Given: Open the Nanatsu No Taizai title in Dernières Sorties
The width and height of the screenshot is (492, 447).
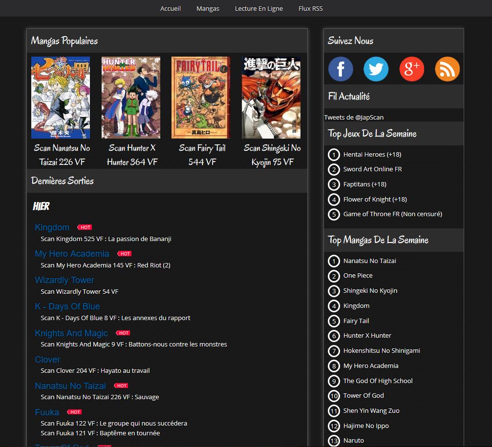Looking at the screenshot, I should click(70, 386).
